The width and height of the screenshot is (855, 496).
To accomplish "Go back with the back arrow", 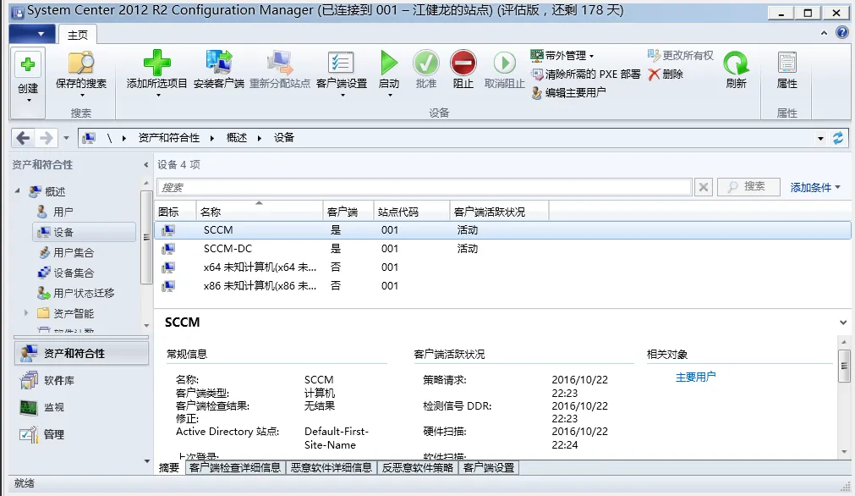I will 23,138.
